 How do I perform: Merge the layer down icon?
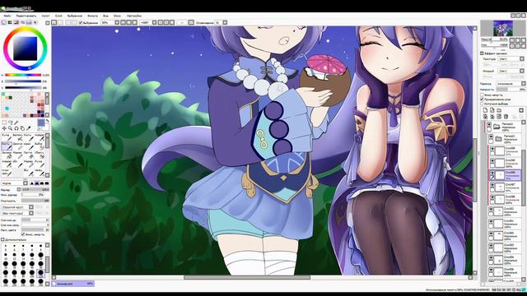492,117
